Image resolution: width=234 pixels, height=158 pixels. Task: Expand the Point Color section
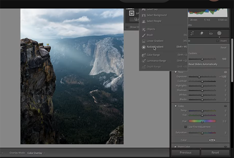coord(176,146)
